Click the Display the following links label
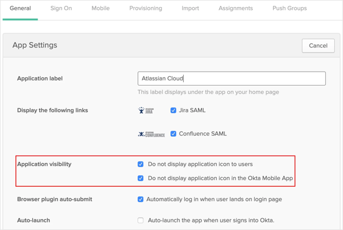Screen dimensions: 343x230 tap(52, 110)
